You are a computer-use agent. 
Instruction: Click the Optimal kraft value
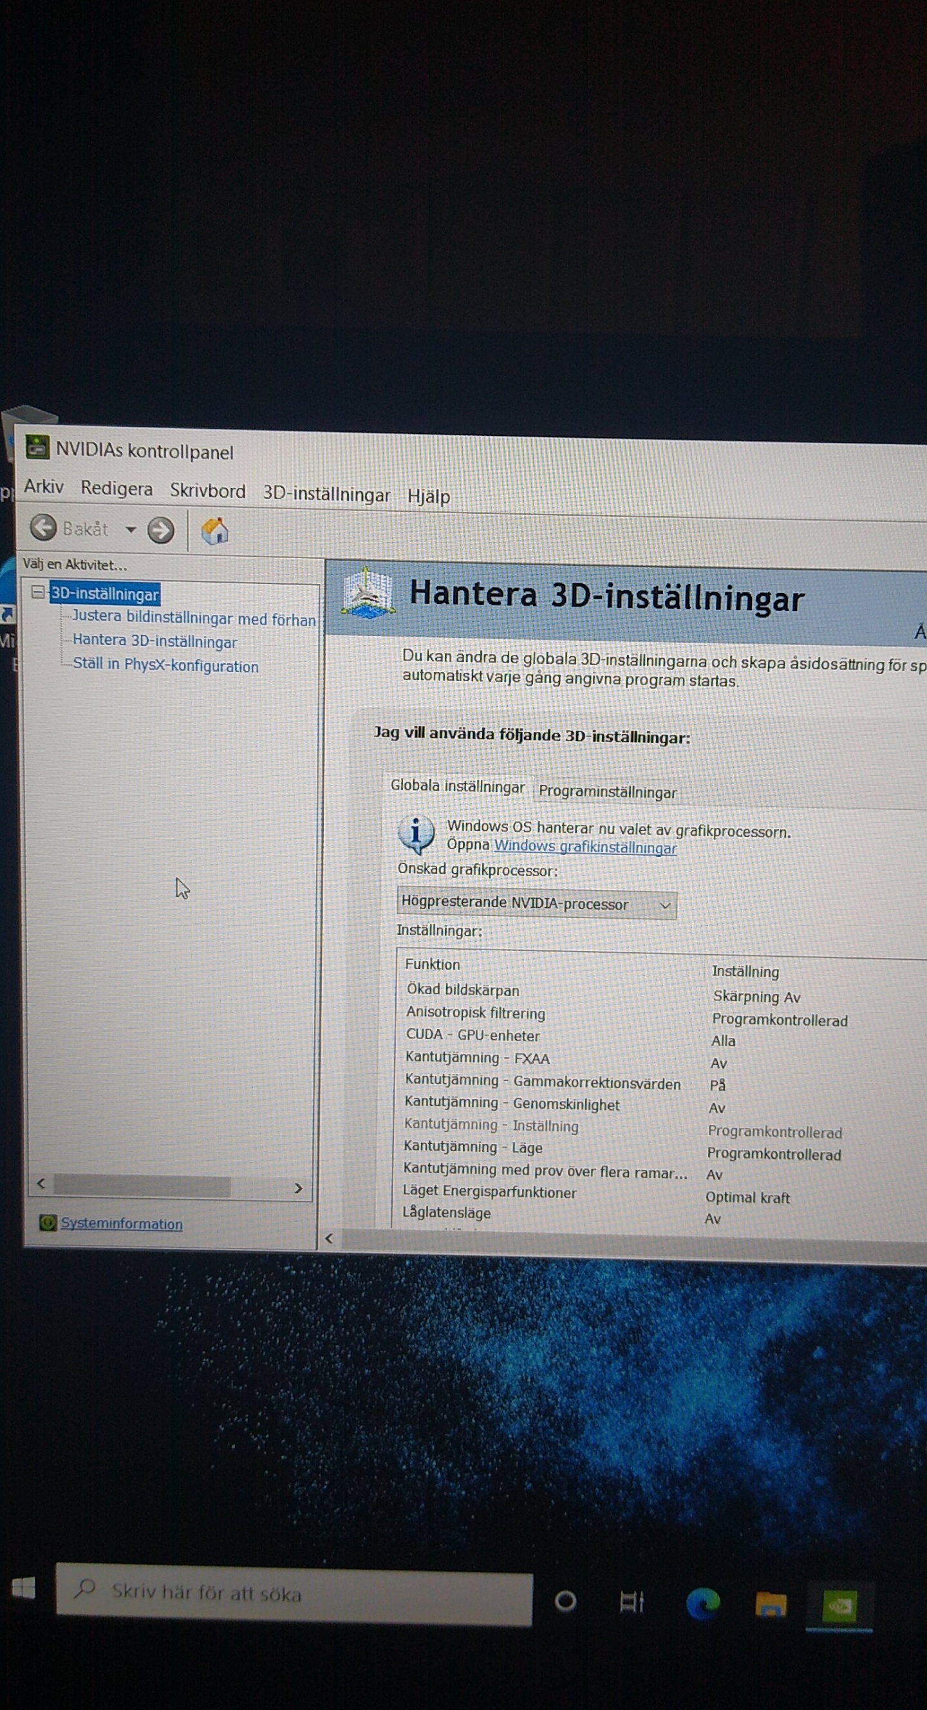pyautogui.click(x=747, y=1198)
